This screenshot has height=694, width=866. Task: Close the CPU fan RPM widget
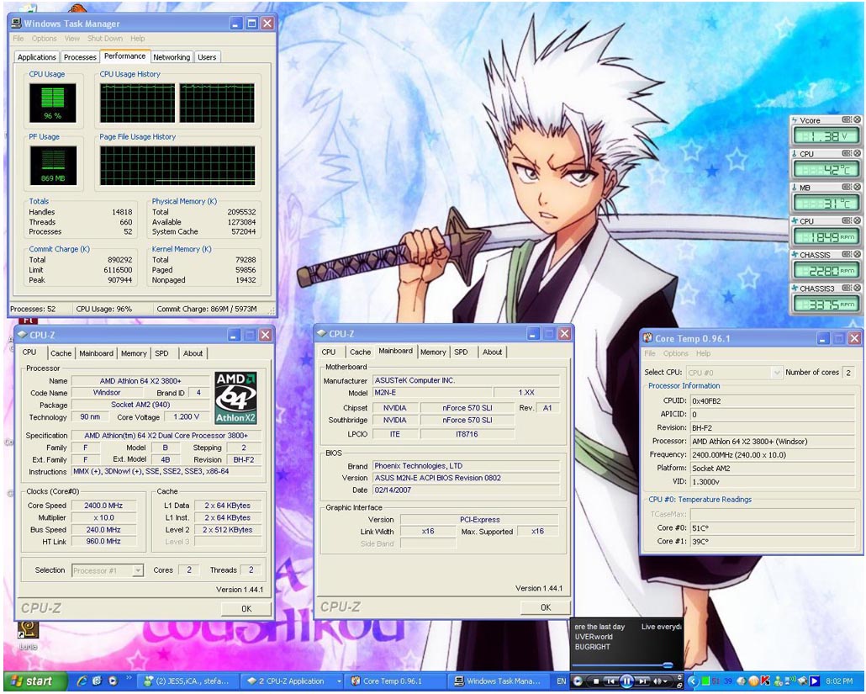tap(857, 220)
